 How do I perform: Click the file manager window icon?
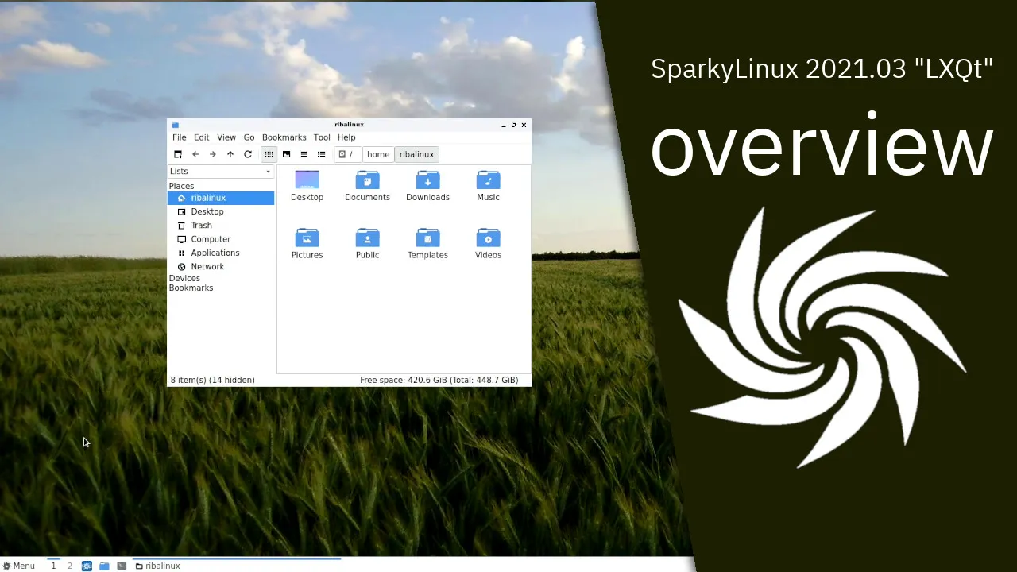176,125
